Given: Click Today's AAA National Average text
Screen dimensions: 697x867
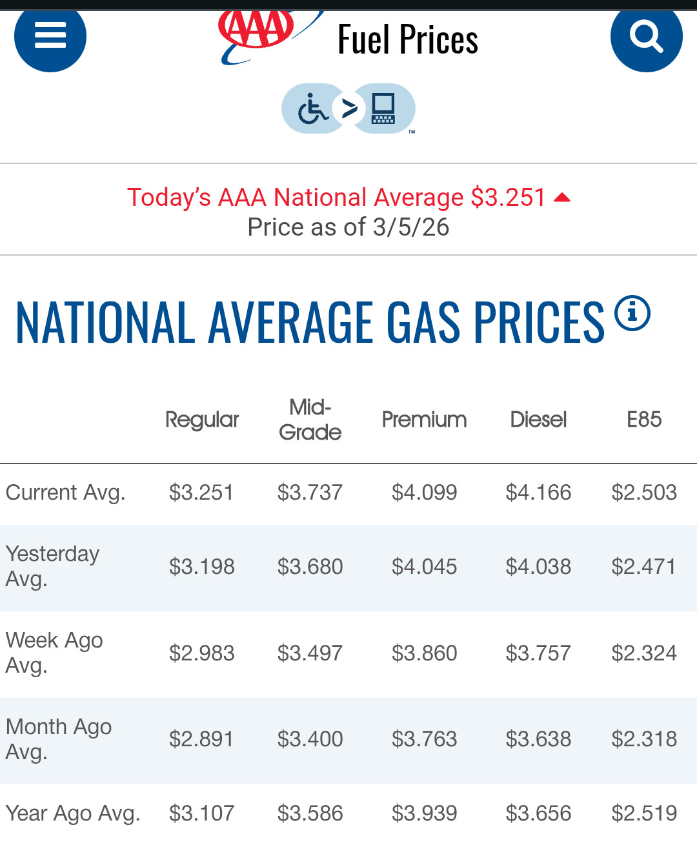Looking at the screenshot, I should tap(336, 198).
